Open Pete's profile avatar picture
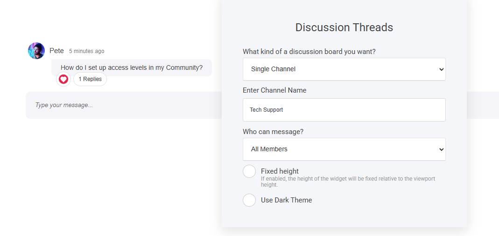 [36, 51]
